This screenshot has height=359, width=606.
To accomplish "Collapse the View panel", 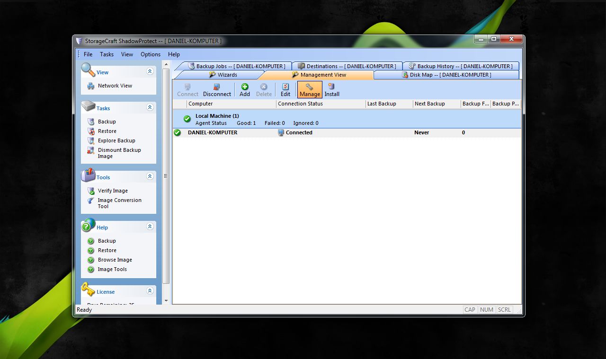I will pos(150,71).
